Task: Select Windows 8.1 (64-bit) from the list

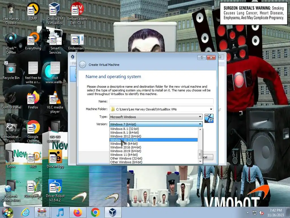Action: pos(154,133)
